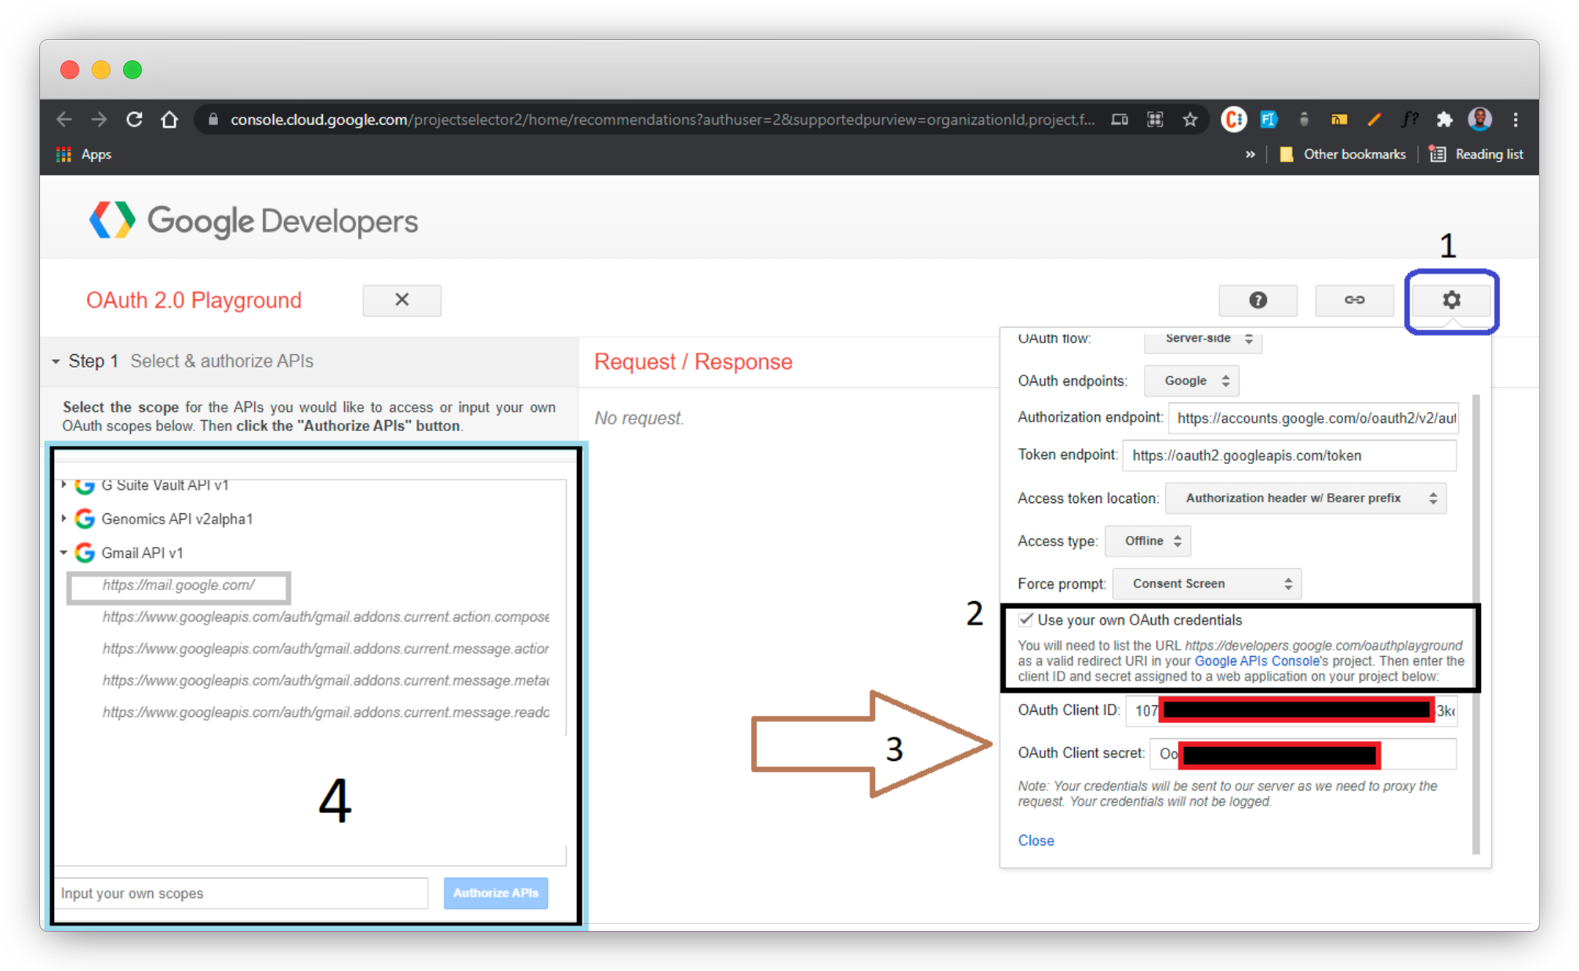Click the browser back arrow
Image resolution: width=1579 pixels, height=971 pixels.
(64, 119)
